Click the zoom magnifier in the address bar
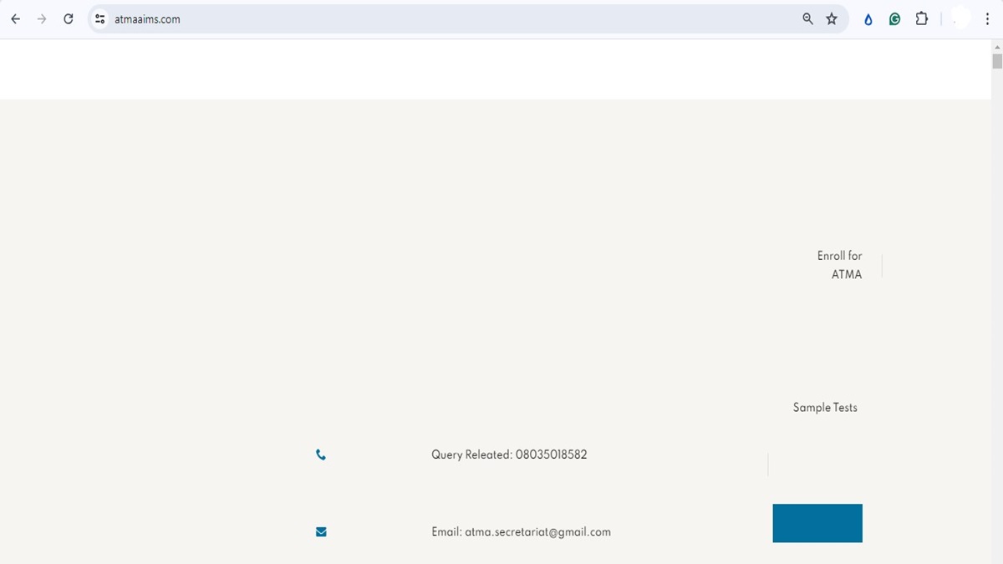 (x=807, y=18)
